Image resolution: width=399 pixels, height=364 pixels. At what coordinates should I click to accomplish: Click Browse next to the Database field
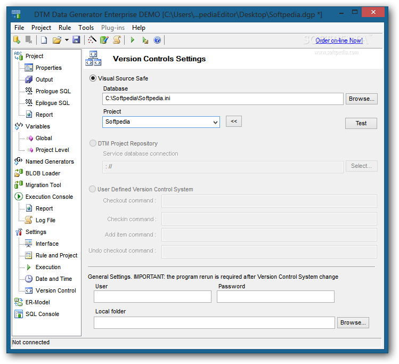coord(361,99)
